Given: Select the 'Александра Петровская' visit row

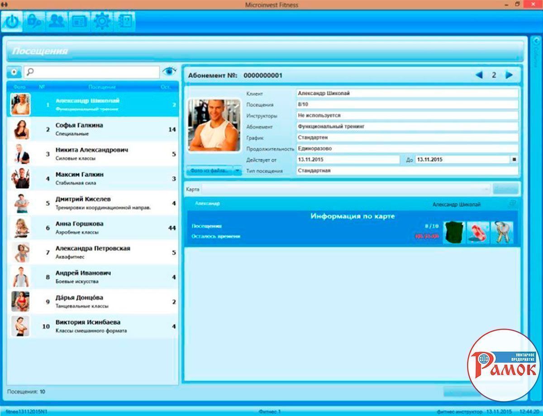Looking at the screenshot, I should coord(93,252).
